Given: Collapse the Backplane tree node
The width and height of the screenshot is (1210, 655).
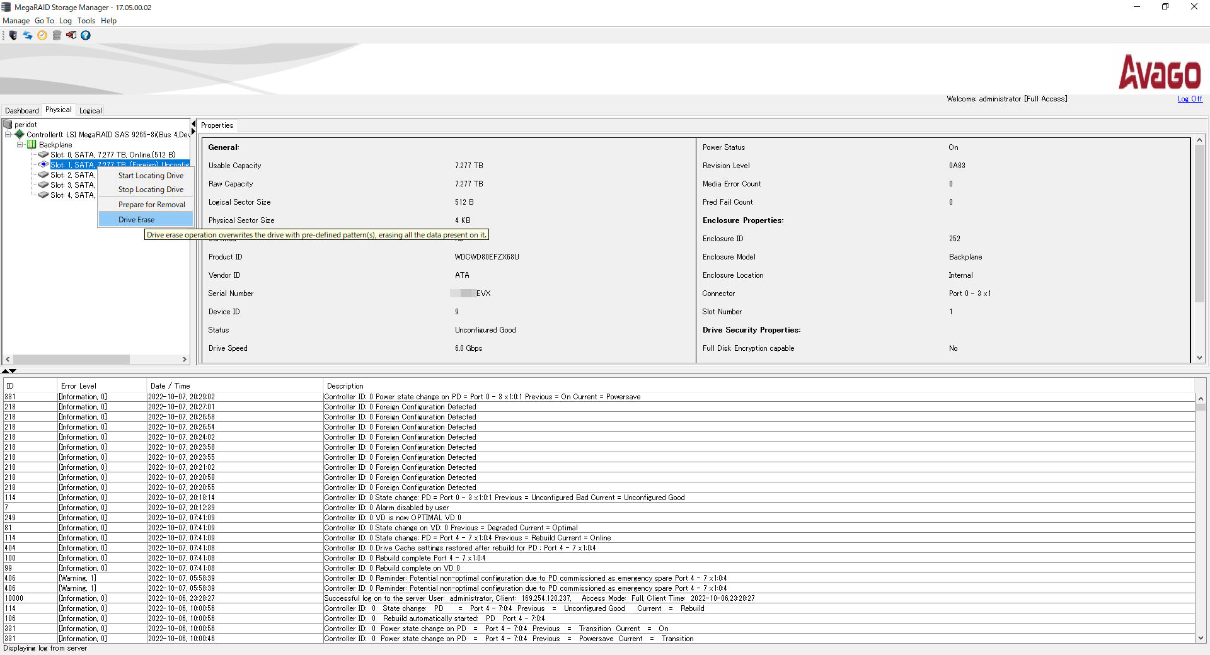Looking at the screenshot, I should [20, 144].
